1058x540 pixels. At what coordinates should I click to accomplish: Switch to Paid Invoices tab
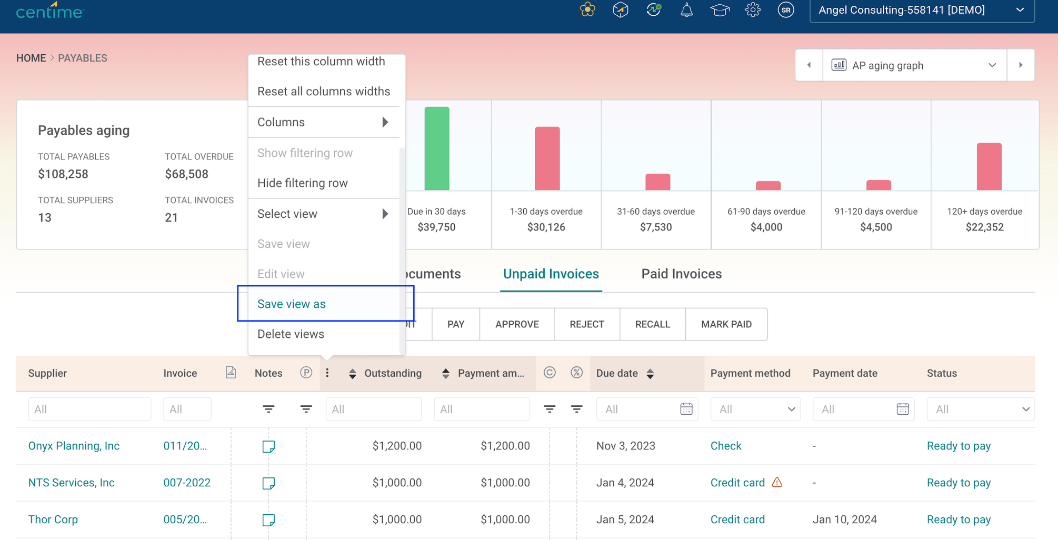(681, 274)
